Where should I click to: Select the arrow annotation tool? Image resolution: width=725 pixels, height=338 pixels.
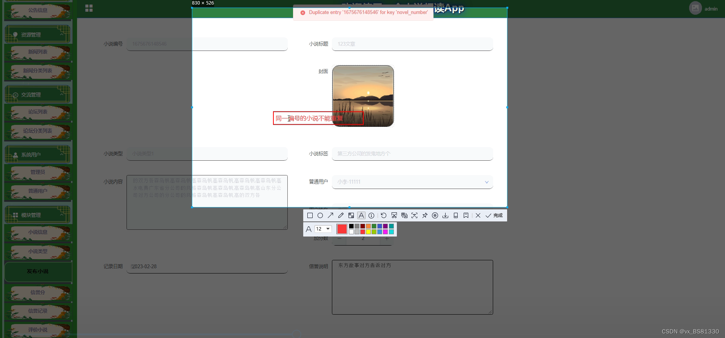(x=330, y=215)
